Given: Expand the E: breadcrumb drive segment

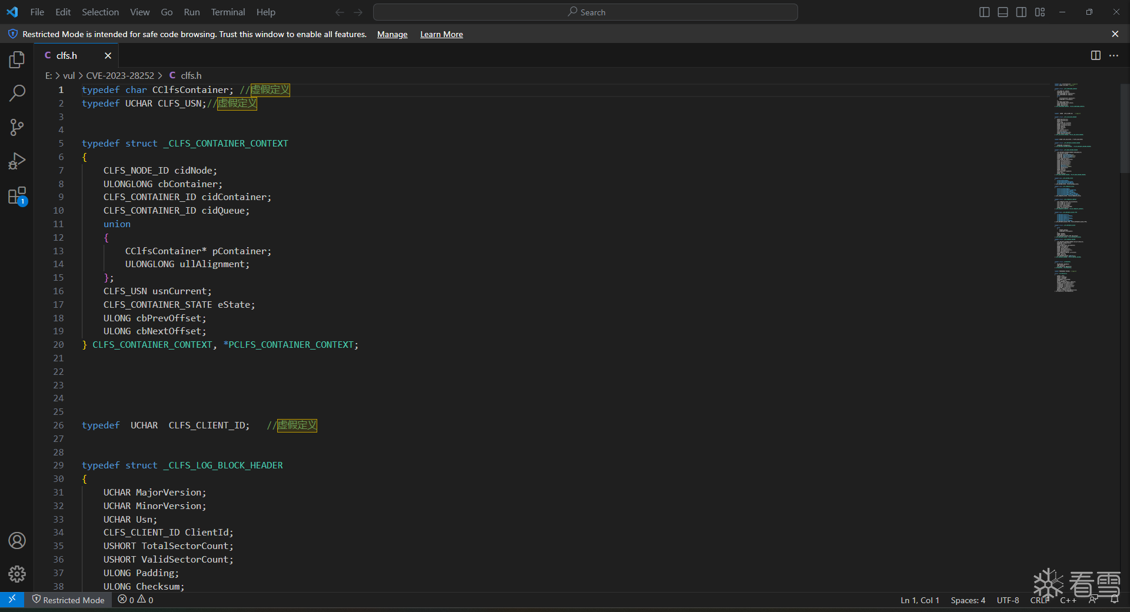Looking at the screenshot, I should pyautogui.click(x=49, y=75).
